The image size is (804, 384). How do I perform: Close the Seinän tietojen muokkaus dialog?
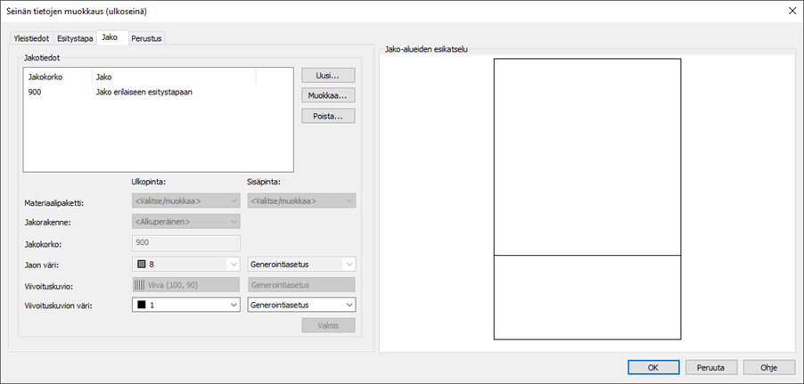coord(792,11)
